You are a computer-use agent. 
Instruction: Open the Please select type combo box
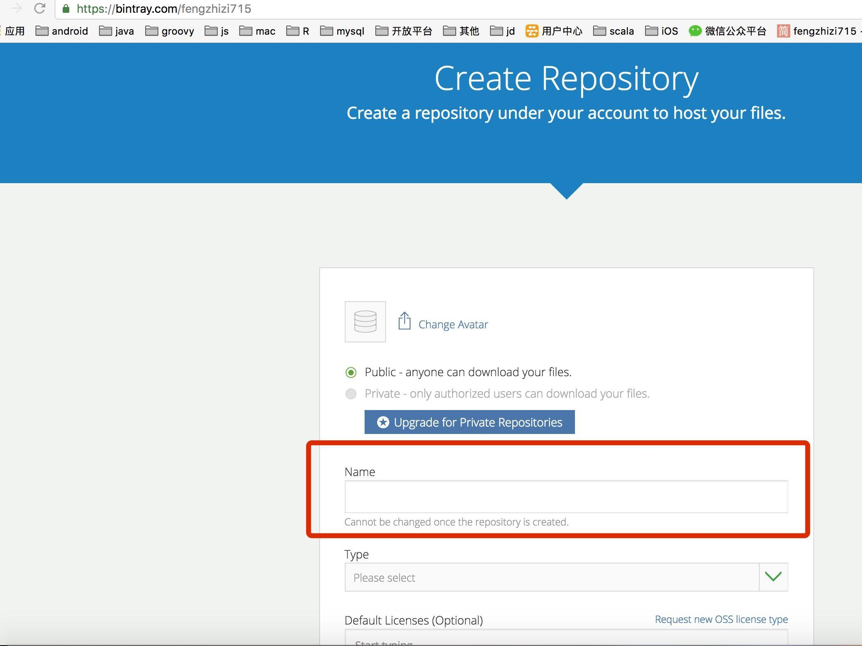click(552, 577)
